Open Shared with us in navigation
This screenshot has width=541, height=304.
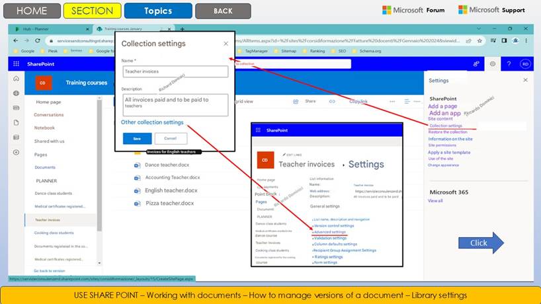(50, 141)
